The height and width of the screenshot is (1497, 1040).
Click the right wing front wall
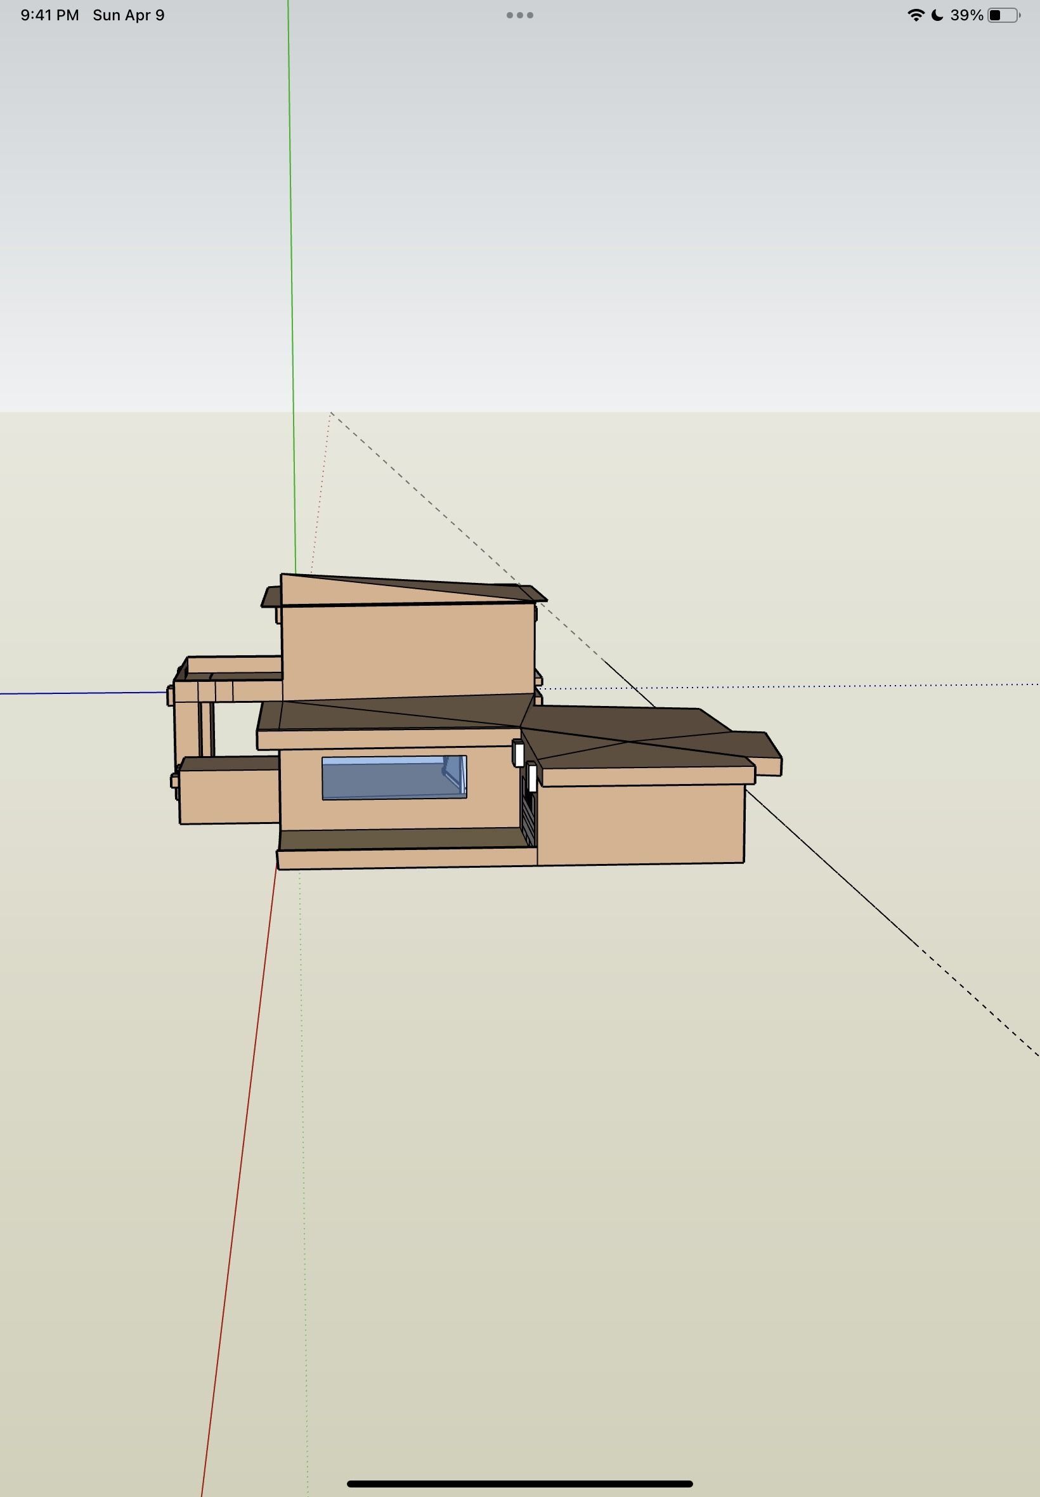point(640,825)
